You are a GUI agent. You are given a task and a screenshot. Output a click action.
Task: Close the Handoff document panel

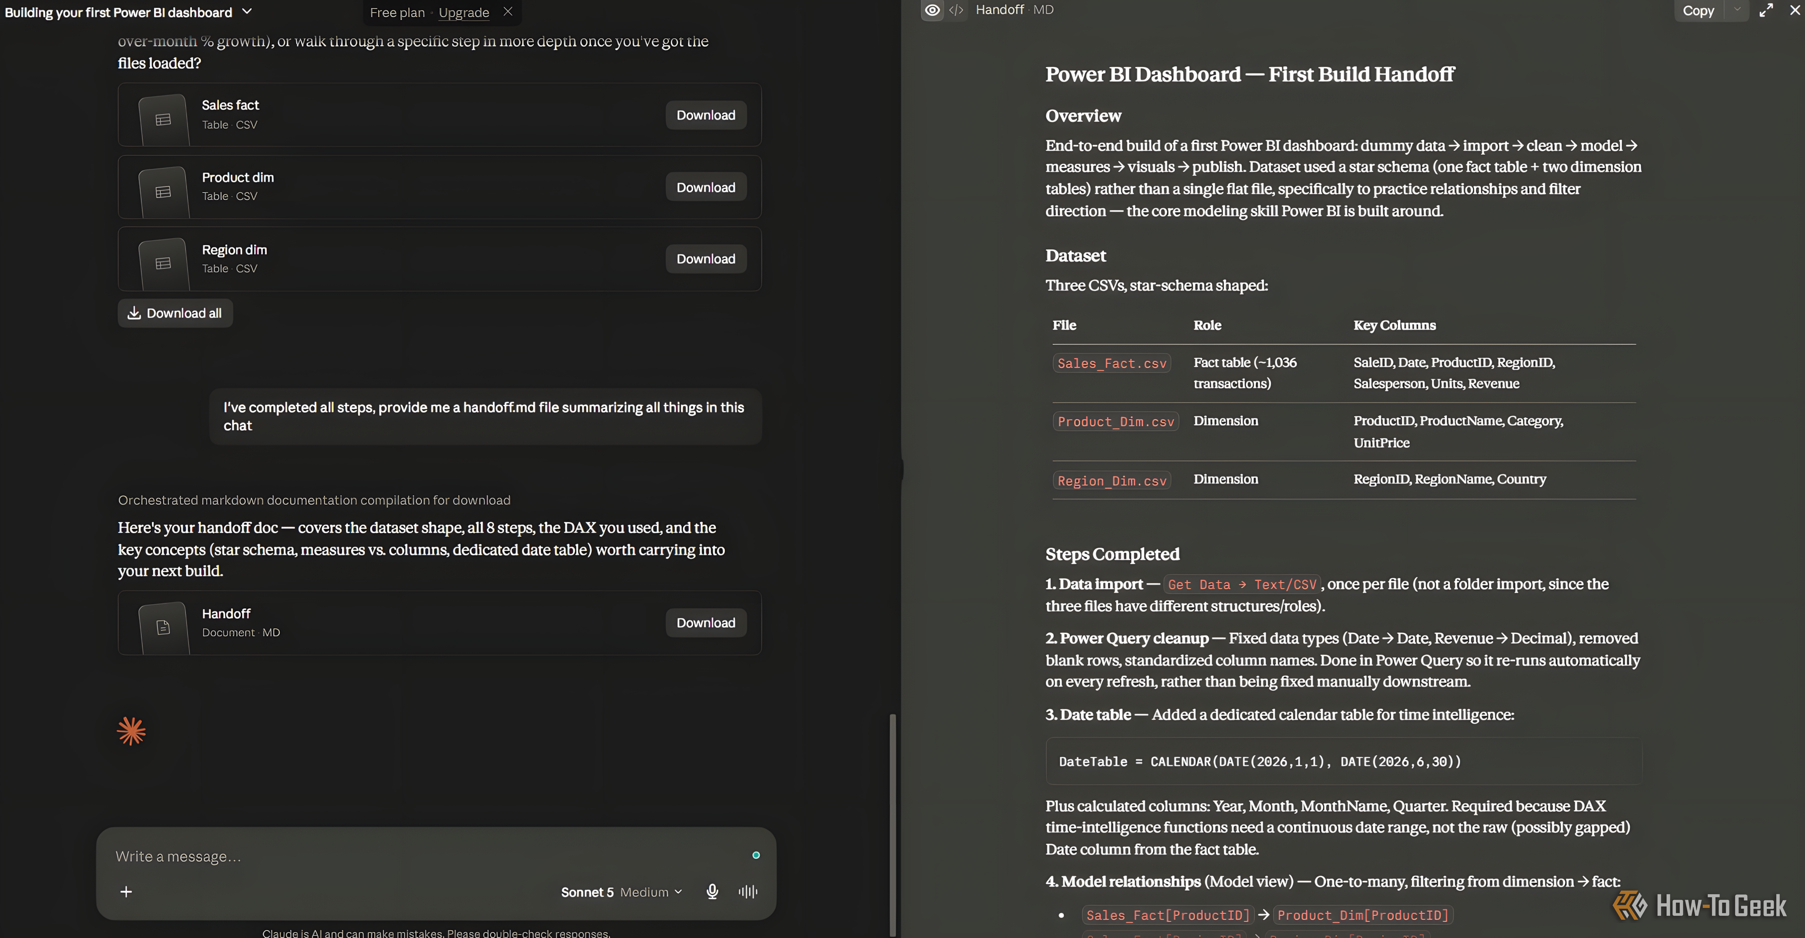pyautogui.click(x=1795, y=10)
